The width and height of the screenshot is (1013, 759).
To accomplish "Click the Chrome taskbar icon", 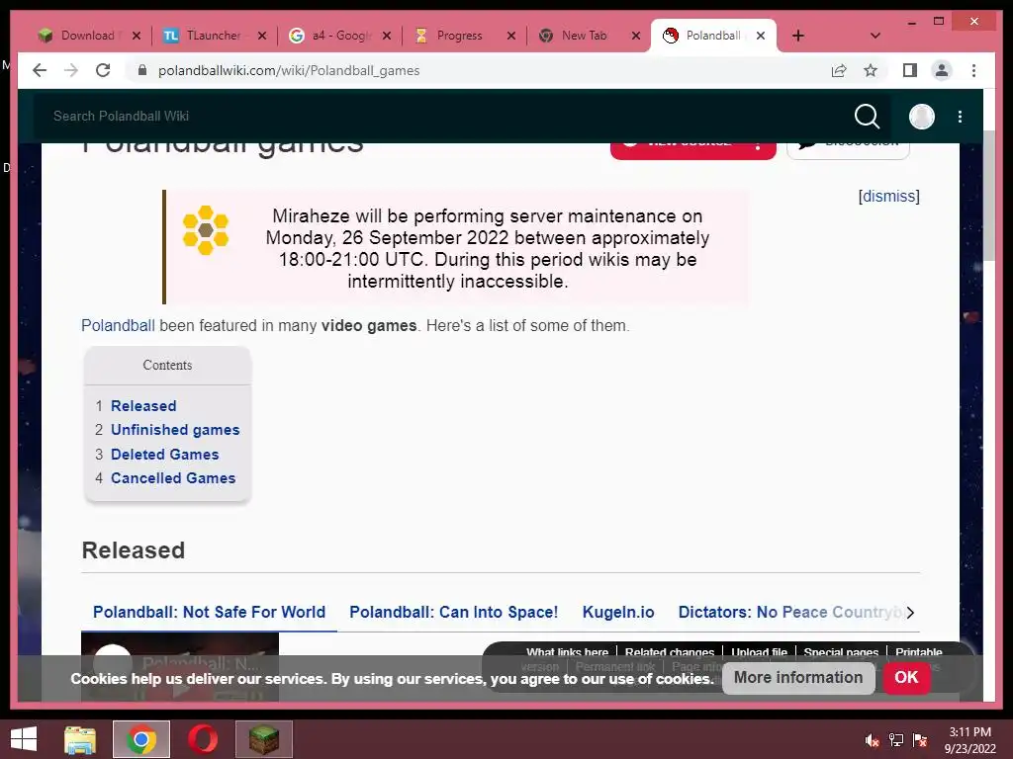I will tap(141, 739).
